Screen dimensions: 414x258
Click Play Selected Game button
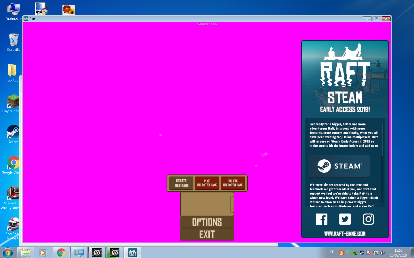207,183
